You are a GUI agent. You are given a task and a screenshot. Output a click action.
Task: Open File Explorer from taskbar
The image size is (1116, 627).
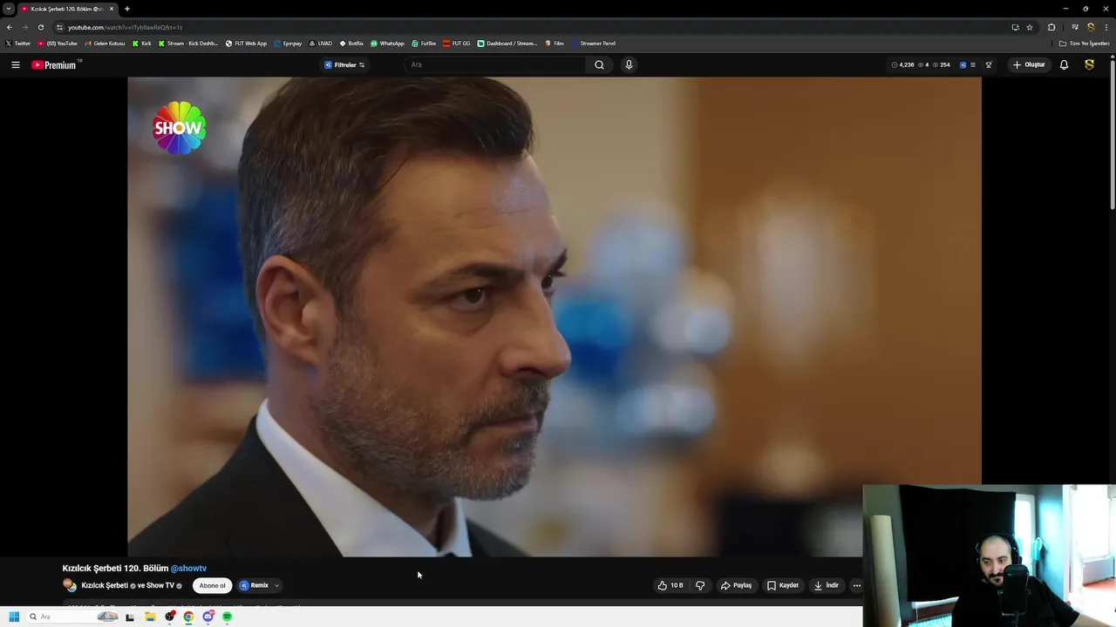pos(150,617)
